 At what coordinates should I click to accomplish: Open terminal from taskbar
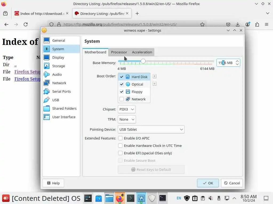163,198
